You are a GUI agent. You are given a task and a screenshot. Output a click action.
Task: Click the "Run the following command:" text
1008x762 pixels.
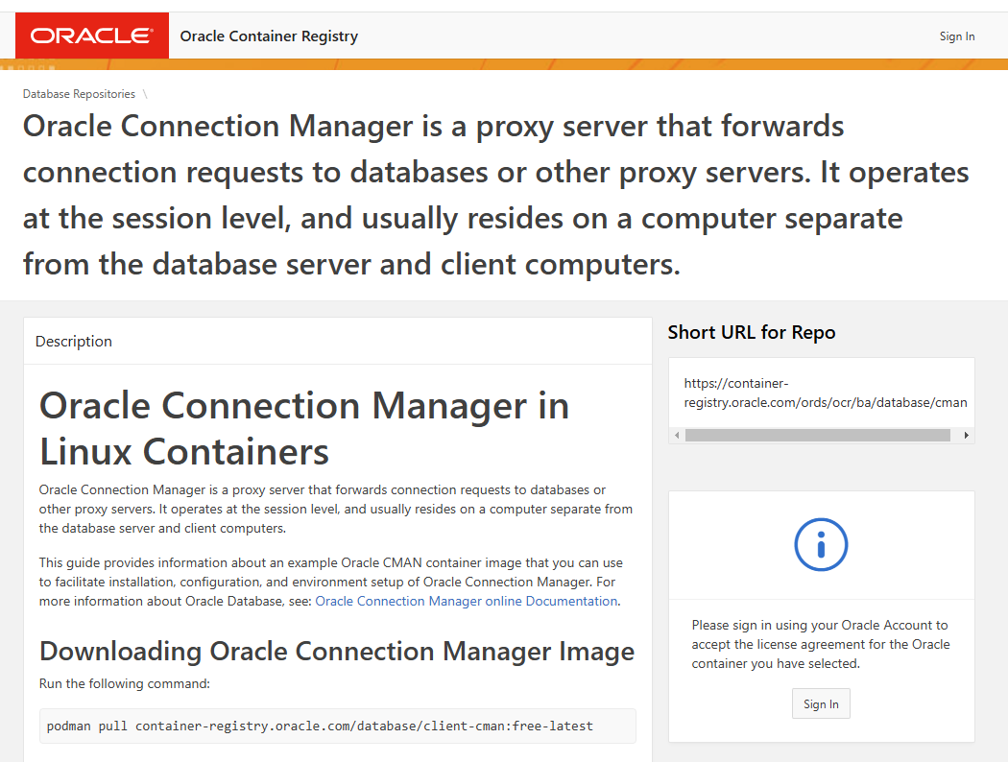(x=124, y=683)
